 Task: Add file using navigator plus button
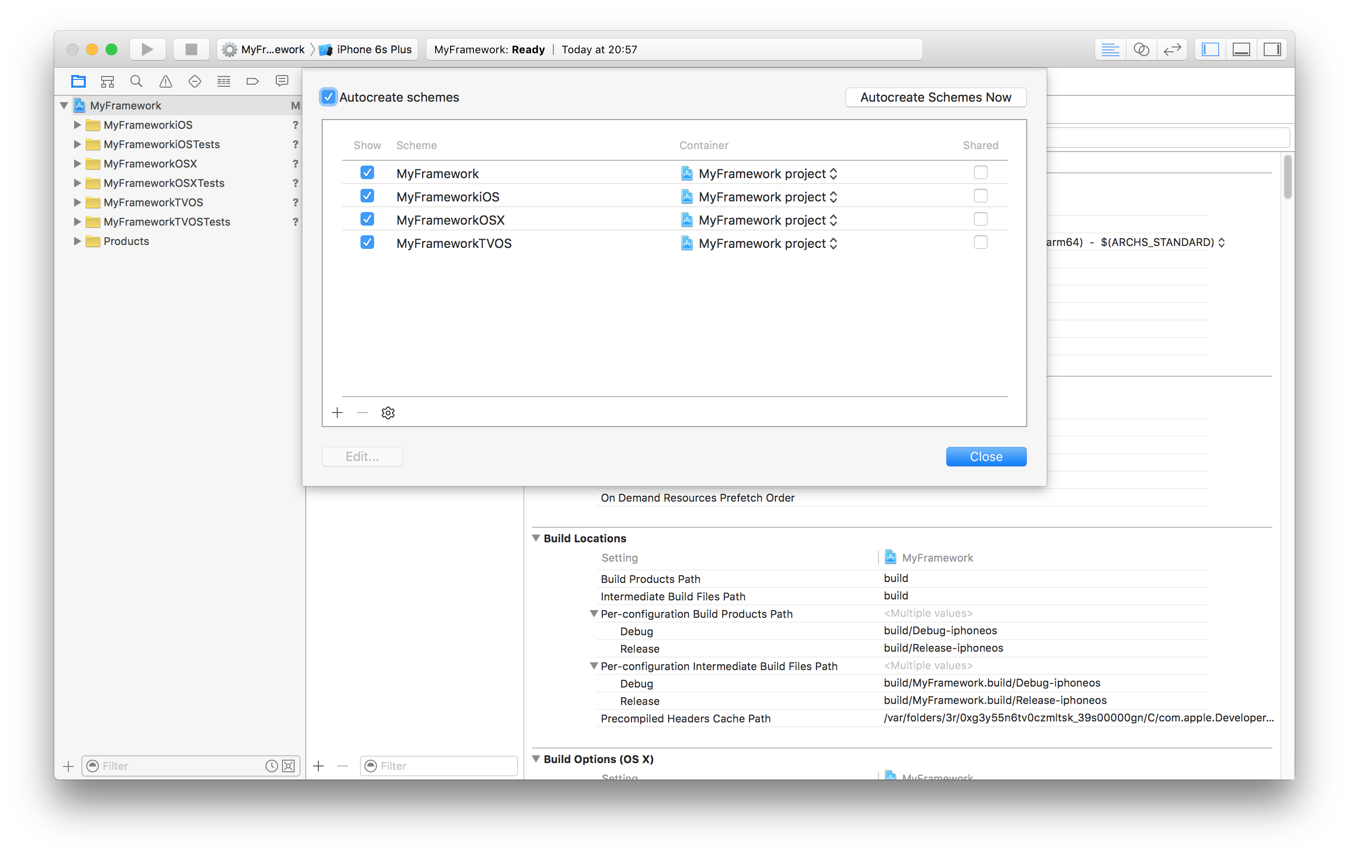tap(68, 766)
